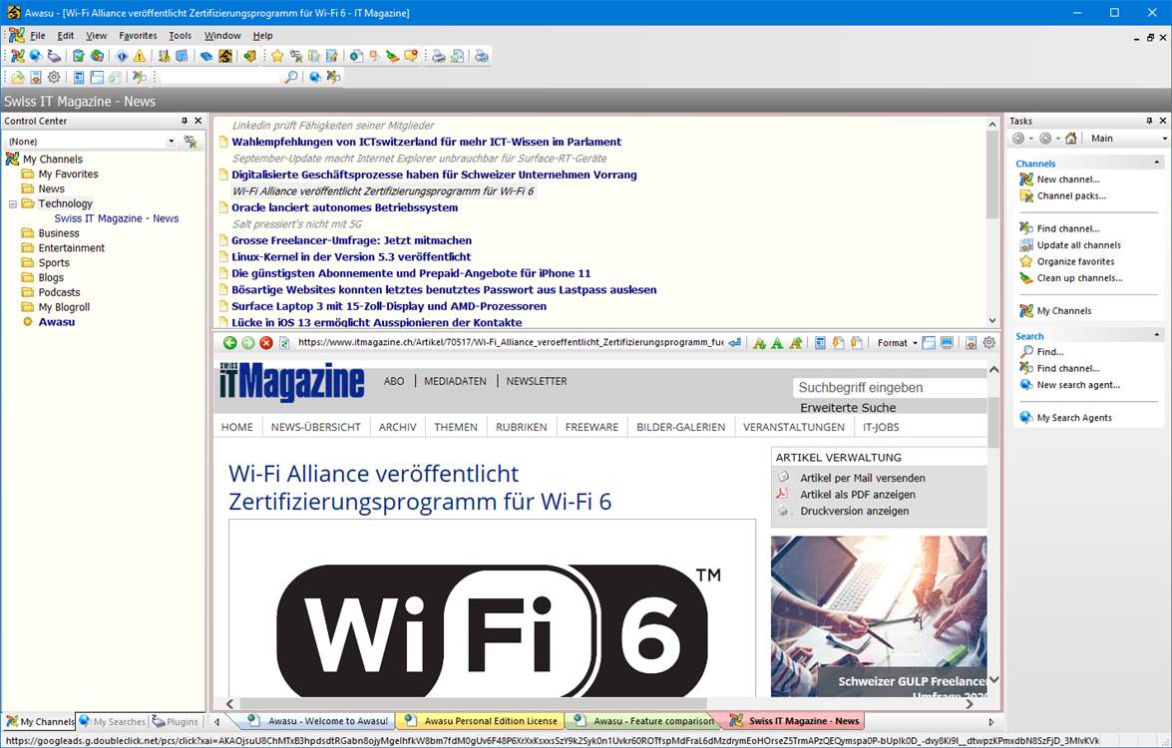Click the PDF icon next to Artikel als PDF
The height and width of the screenshot is (748, 1172).
coord(783,494)
